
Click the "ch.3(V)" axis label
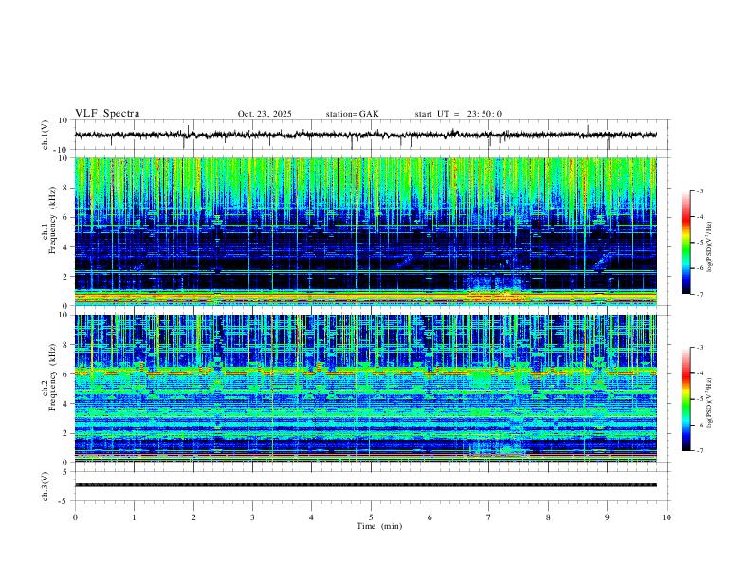(x=46, y=486)
